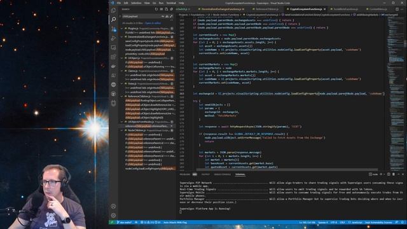The image size is (407, 229).
Task: Open the Extensions view
Action: pyautogui.click(x=113, y=57)
